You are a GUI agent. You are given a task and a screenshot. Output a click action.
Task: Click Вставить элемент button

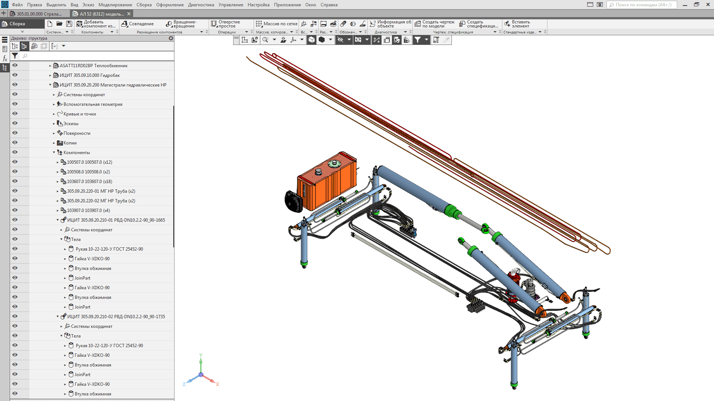click(x=517, y=24)
